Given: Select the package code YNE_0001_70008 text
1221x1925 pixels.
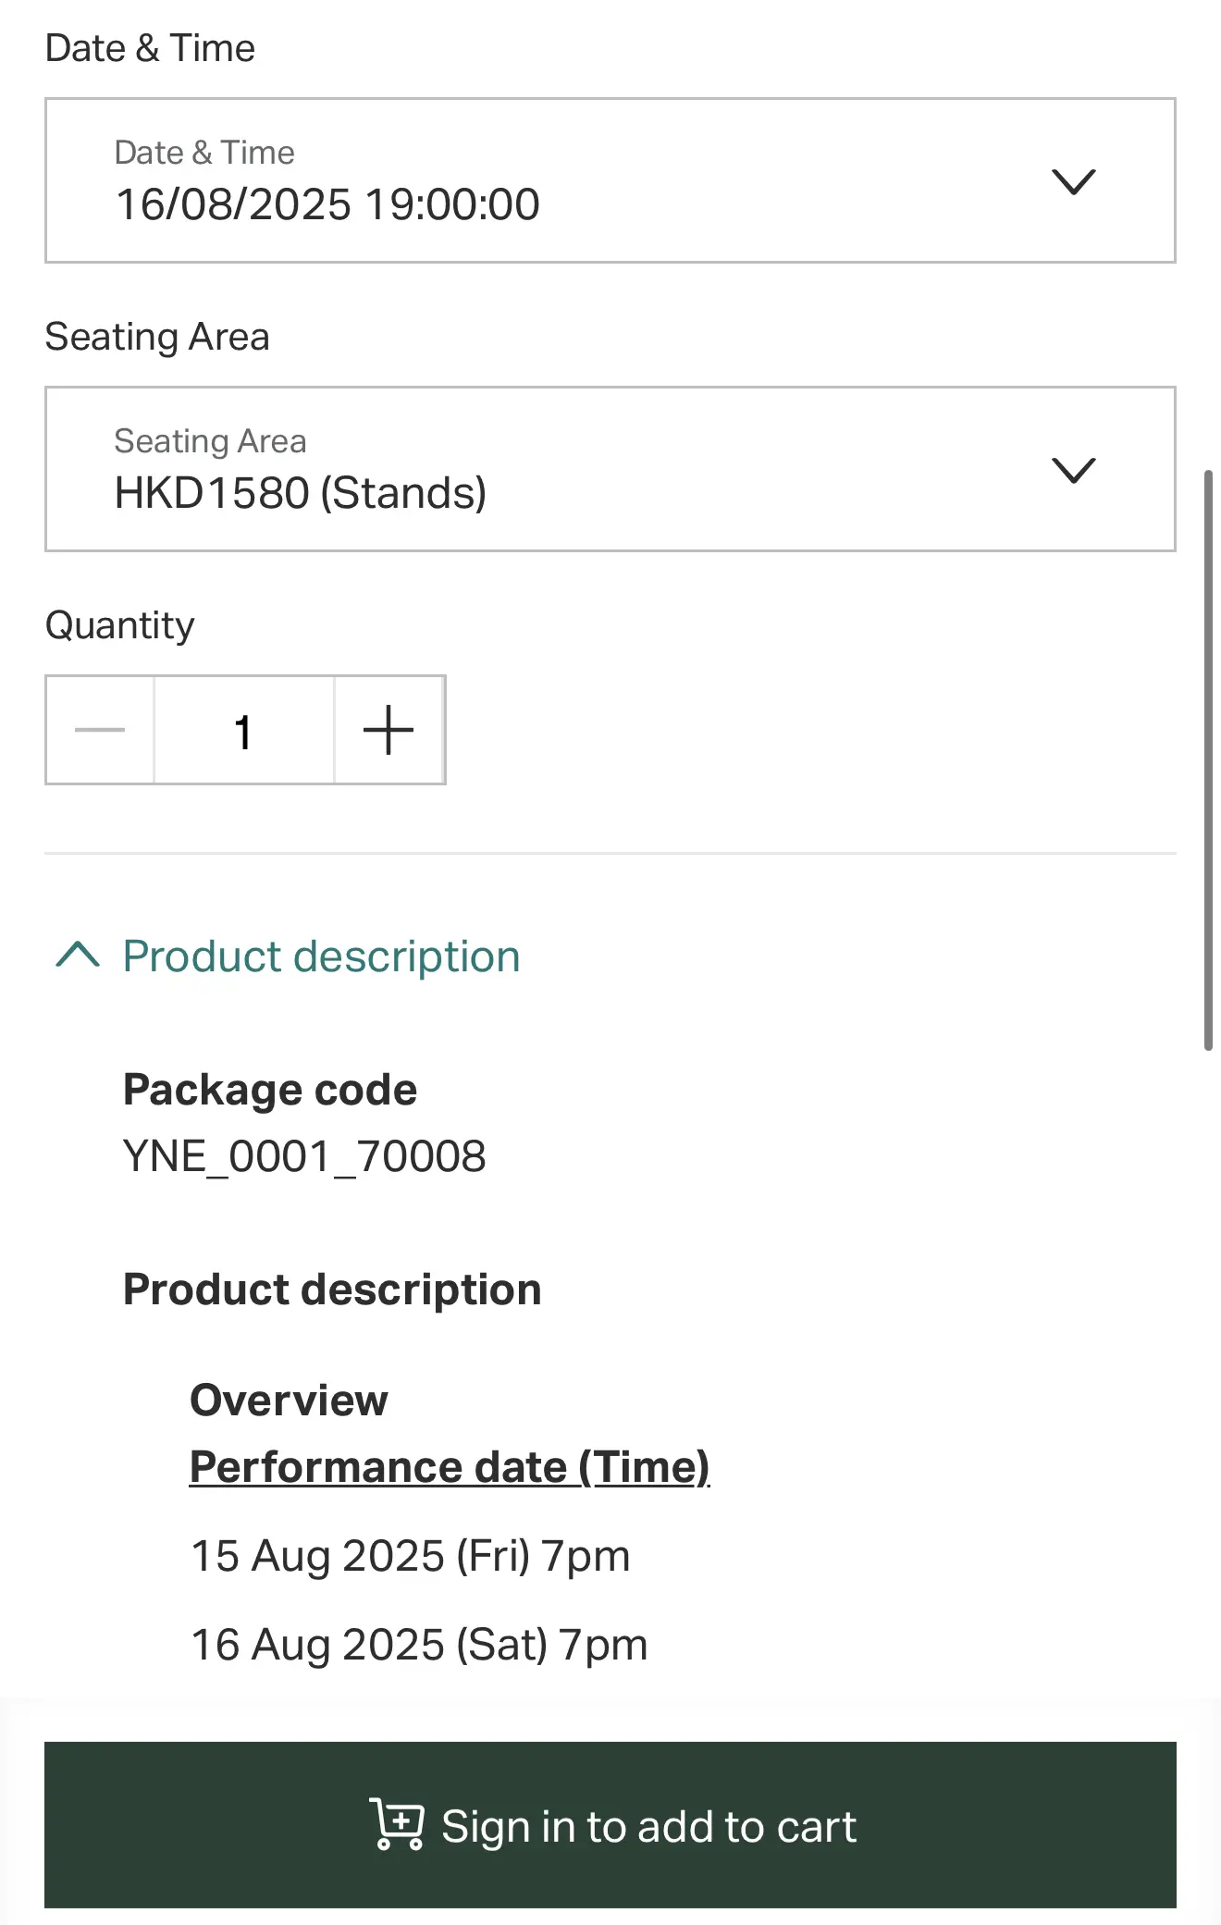Looking at the screenshot, I should [304, 1156].
